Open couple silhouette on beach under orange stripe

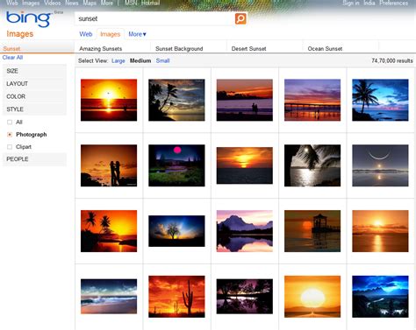(245, 100)
